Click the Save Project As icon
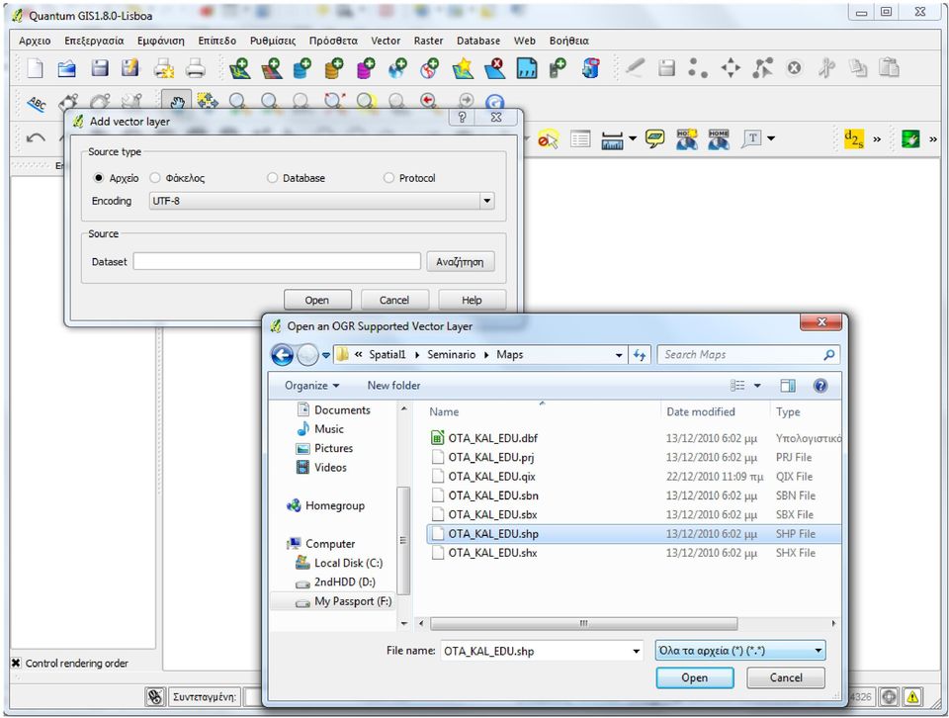 (130, 68)
